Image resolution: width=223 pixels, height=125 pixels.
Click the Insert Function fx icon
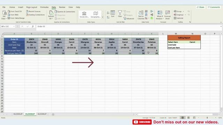[33, 26]
